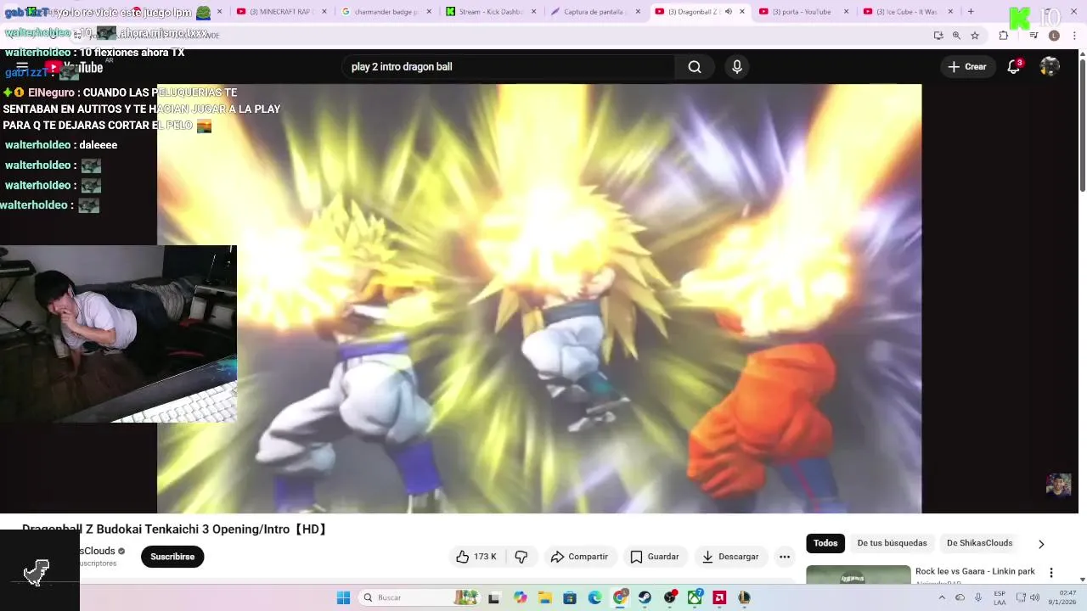Close the Stream - Kick Dashboard tab

[533, 12]
